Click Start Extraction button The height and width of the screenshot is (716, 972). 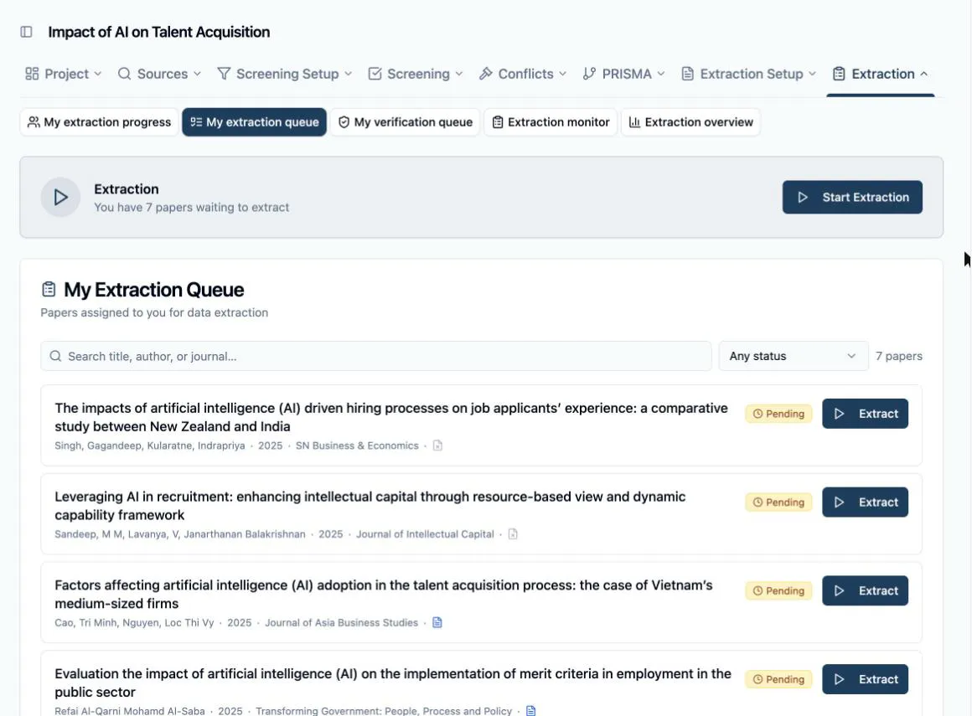[x=852, y=197]
